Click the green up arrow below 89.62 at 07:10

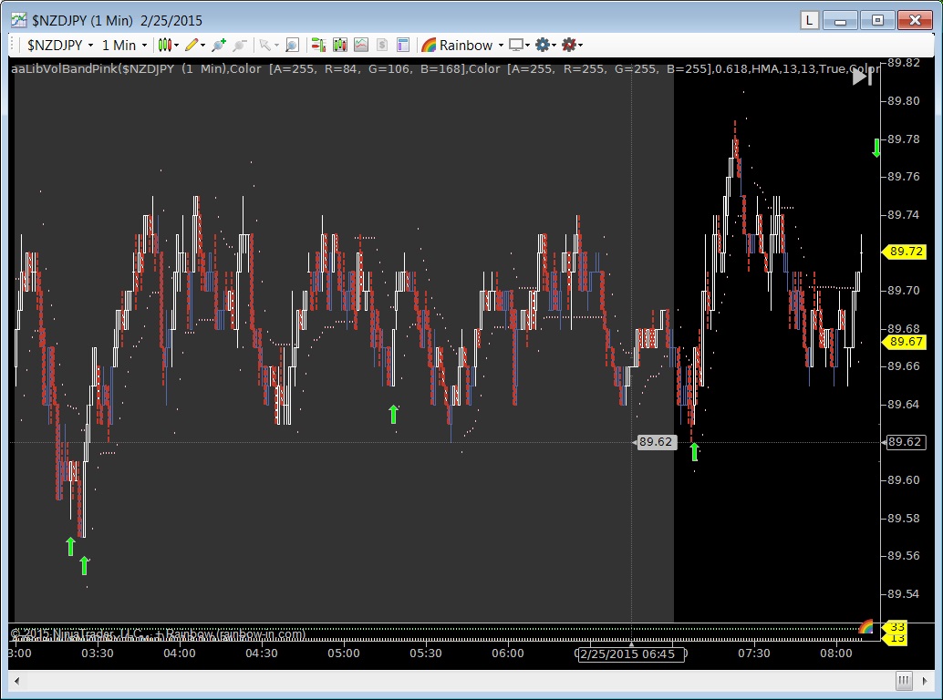(x=695, y=452)
